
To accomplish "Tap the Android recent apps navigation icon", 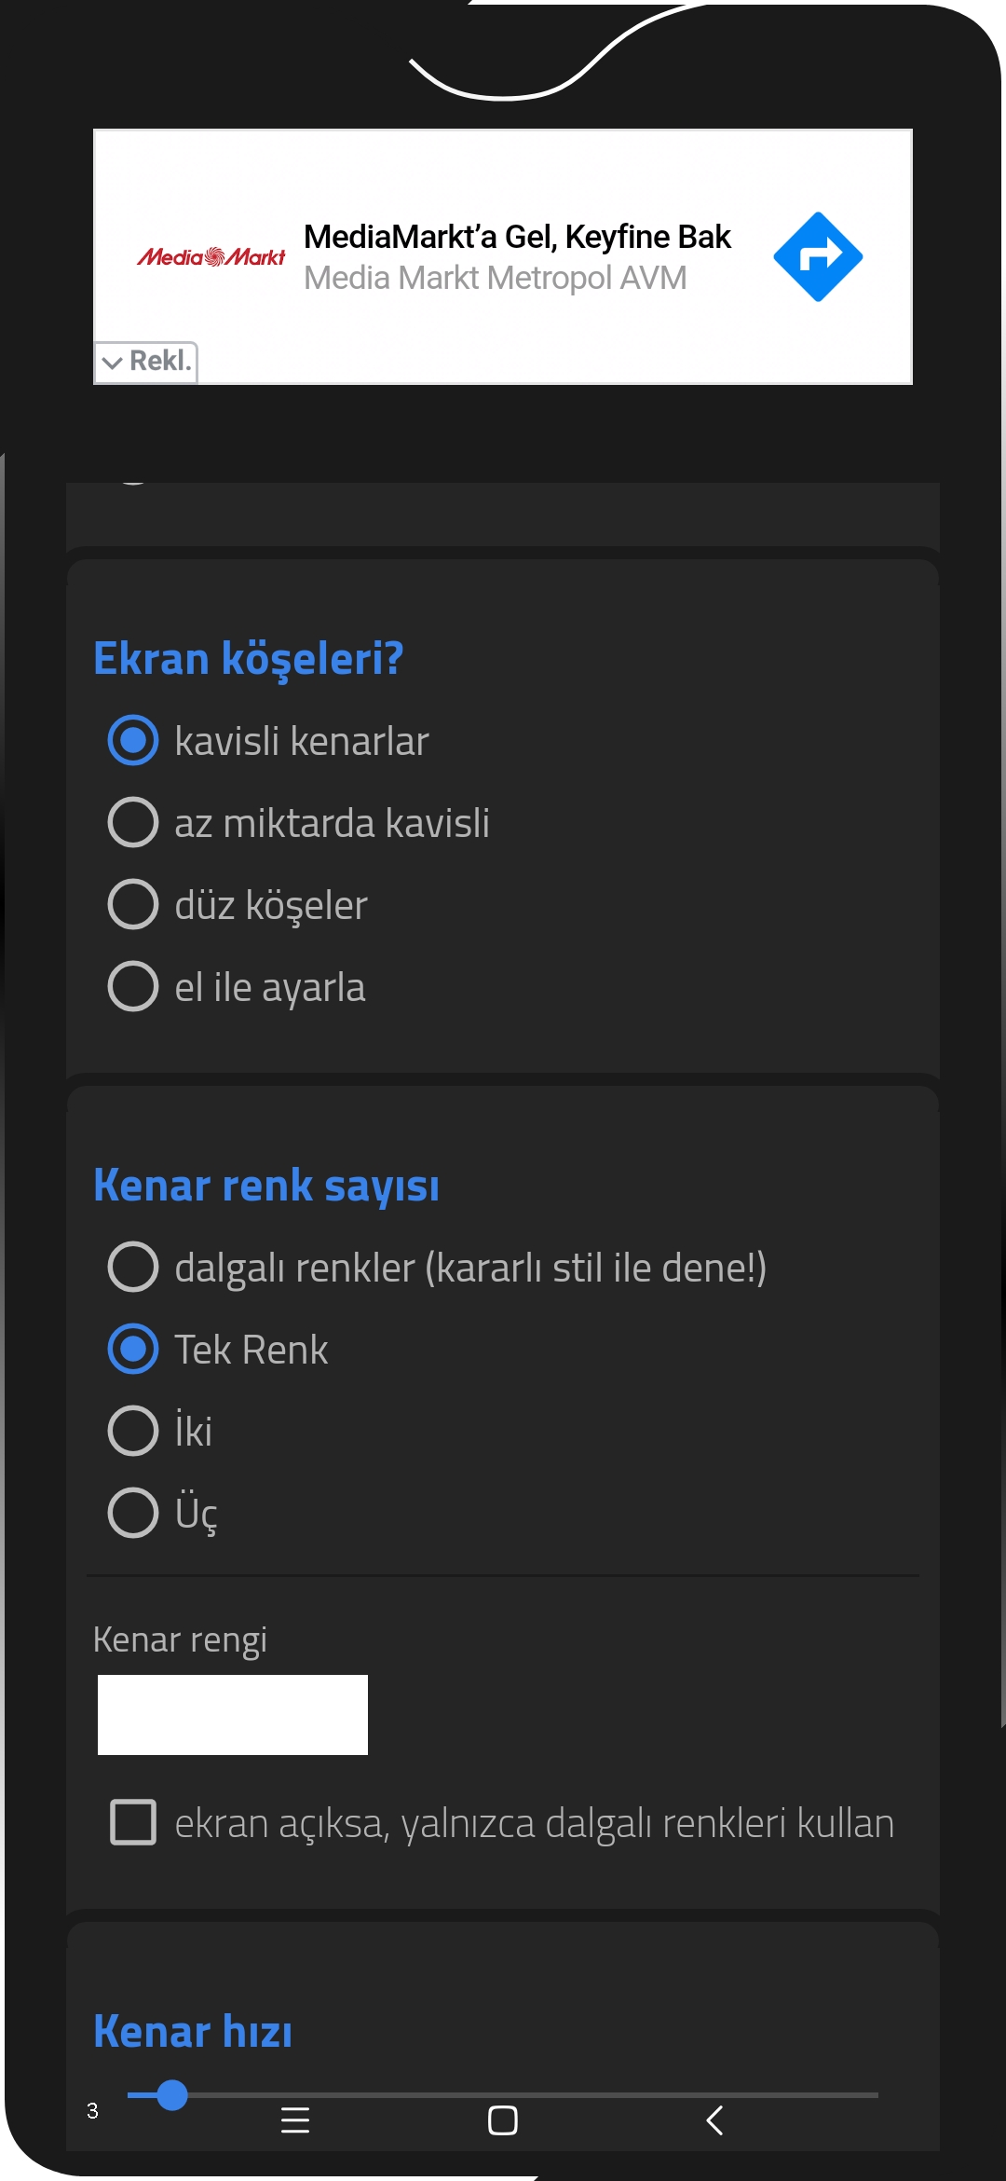I will pos(295,2120).
